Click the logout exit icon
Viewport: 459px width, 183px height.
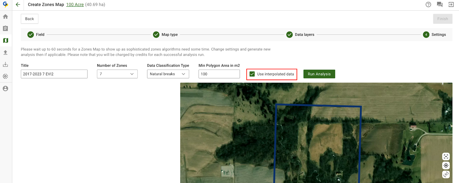tap(451, 5)
